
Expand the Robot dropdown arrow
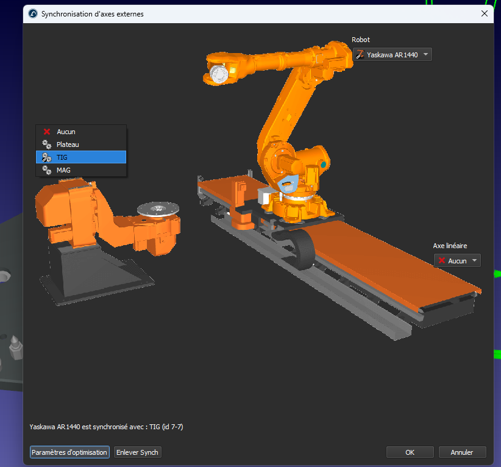(425, 55)
